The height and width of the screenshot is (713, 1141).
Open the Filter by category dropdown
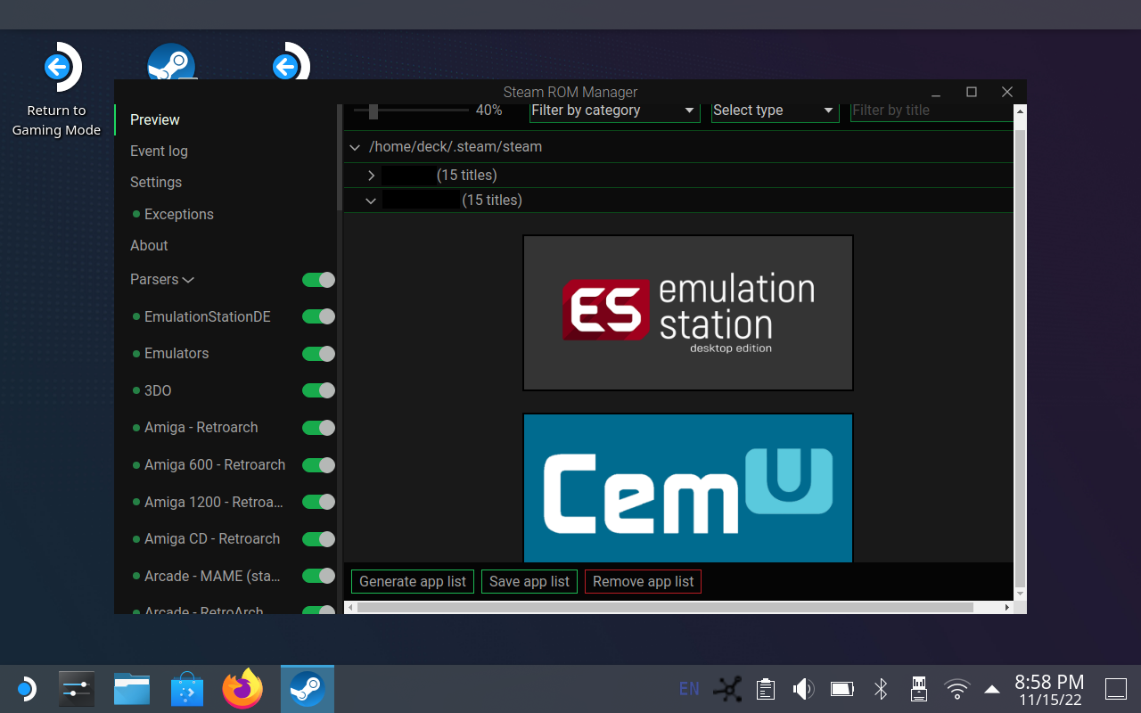613,111
